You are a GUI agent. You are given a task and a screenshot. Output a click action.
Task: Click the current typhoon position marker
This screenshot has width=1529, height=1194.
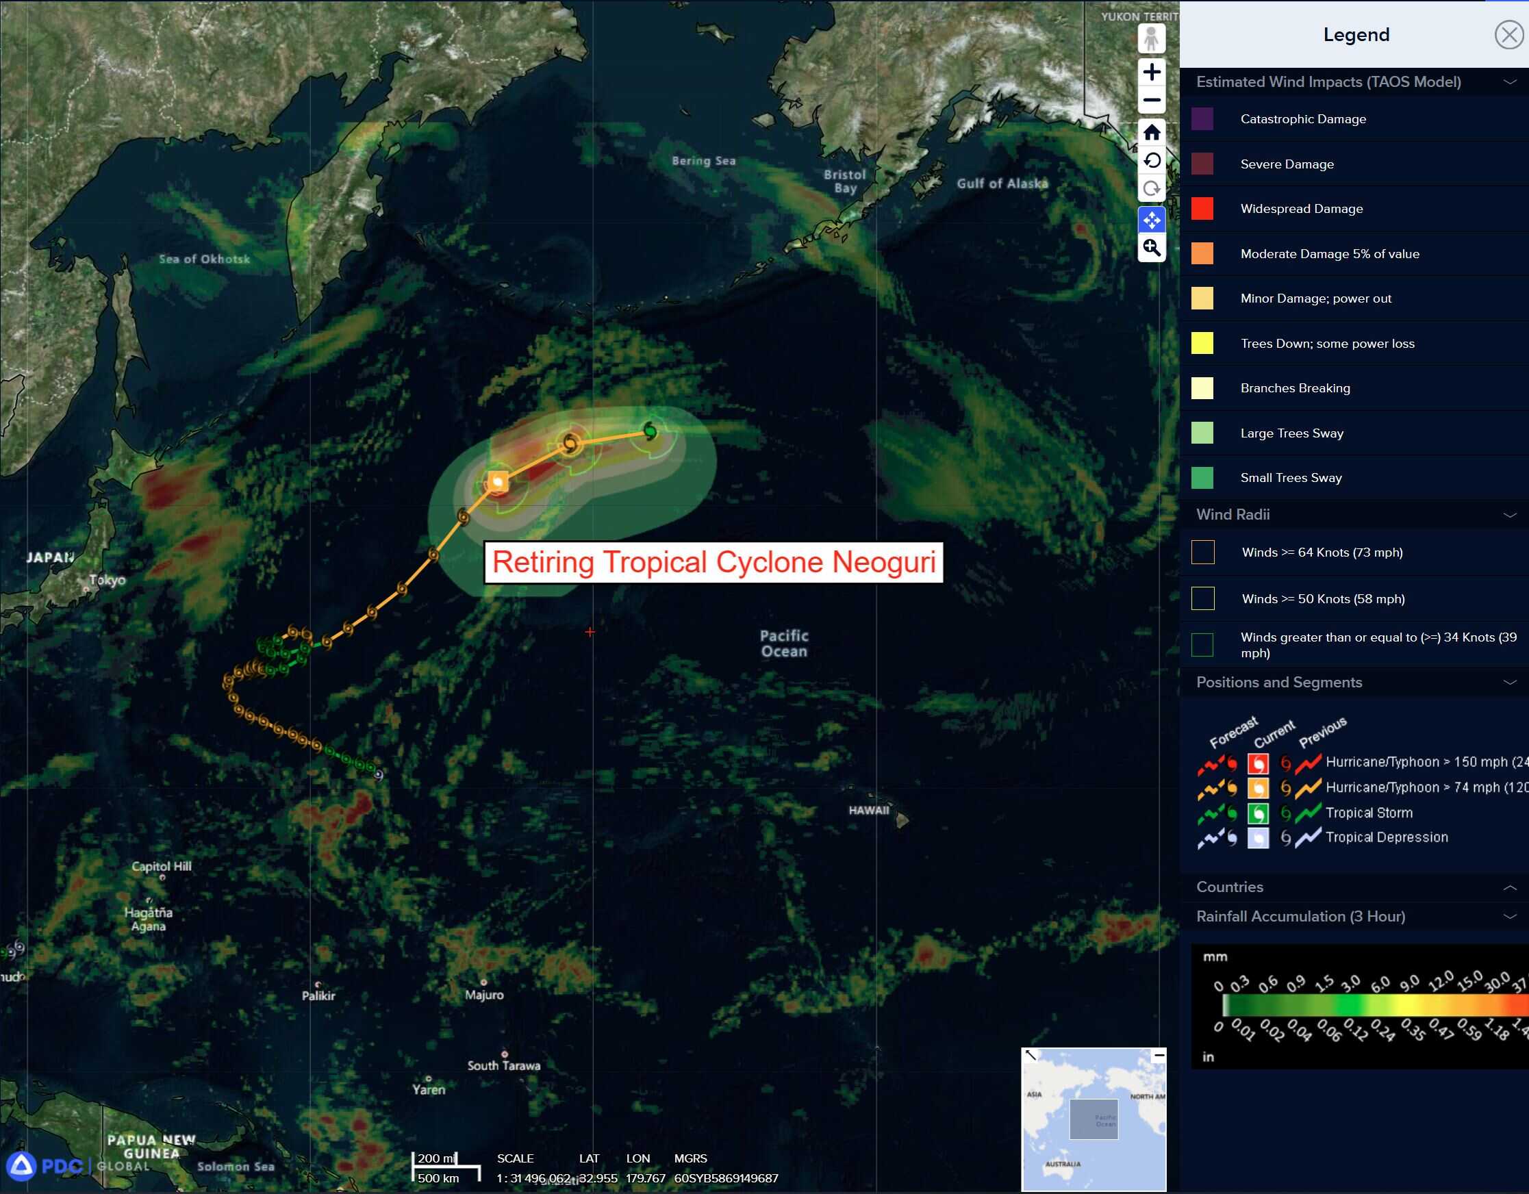pos(498,481)
